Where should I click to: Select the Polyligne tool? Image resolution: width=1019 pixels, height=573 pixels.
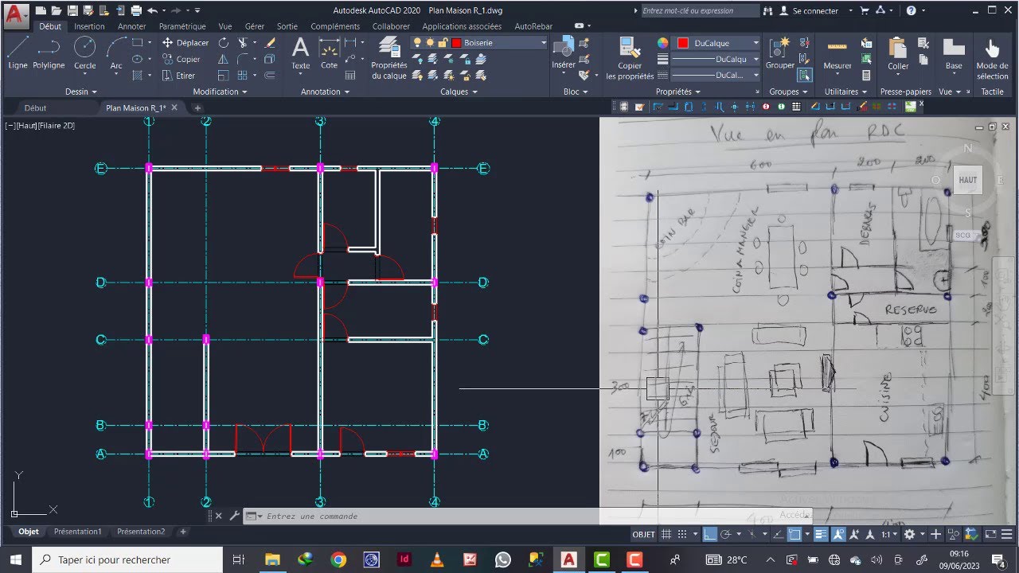(49, 53)
